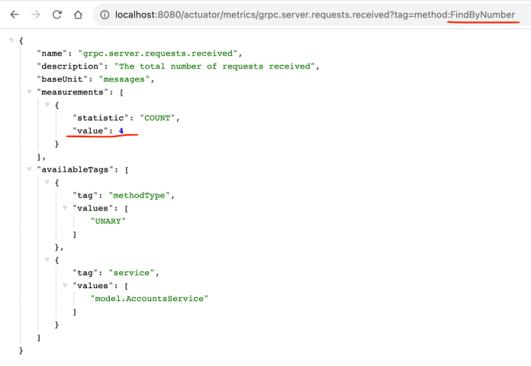The image size is (531, 366).
Task: Click the "model.AccountsService" string value
Action: point(149,299)
